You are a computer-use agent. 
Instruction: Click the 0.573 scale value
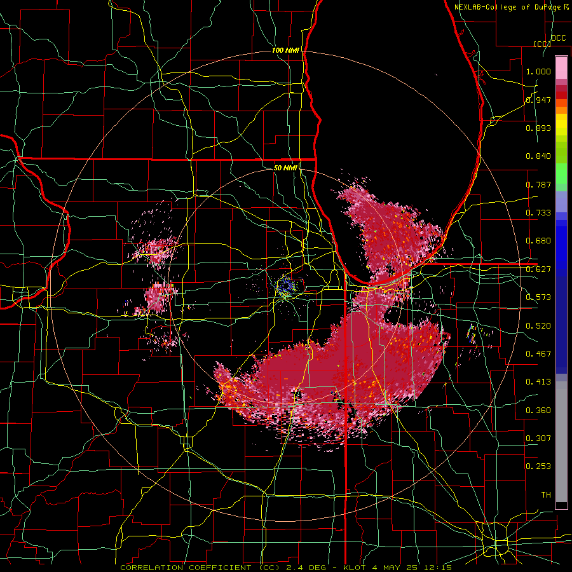(x=538, y=297)
